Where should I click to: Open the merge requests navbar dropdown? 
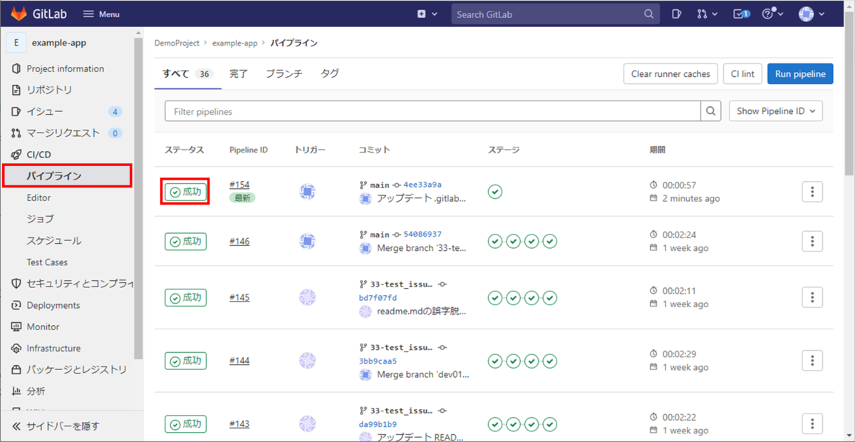point(708,14)
